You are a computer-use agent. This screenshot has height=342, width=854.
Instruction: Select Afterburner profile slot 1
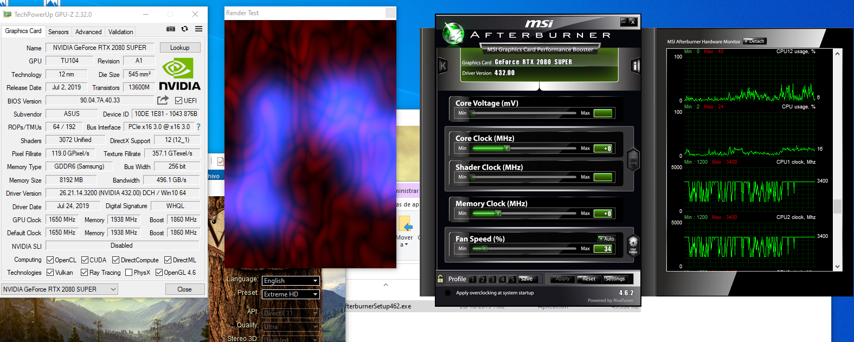(x=473, y=279)
